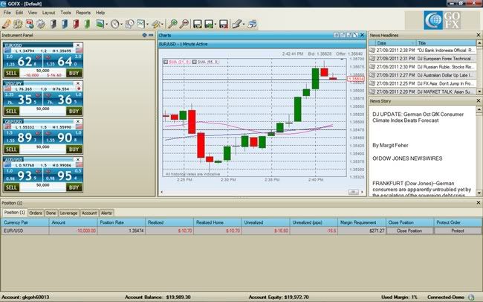The width and height of the screenshot is (483, 302).
Task: Close the EUR/USD instrument tile
Action: pyautogui.click(x=79, y=45)
